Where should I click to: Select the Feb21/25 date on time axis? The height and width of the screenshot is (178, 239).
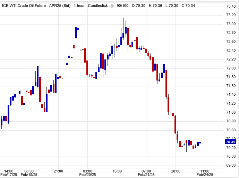coord(146,175)
